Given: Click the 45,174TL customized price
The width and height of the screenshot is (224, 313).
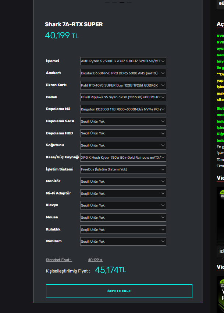Looking at the screenshot, I should (111, 270).
